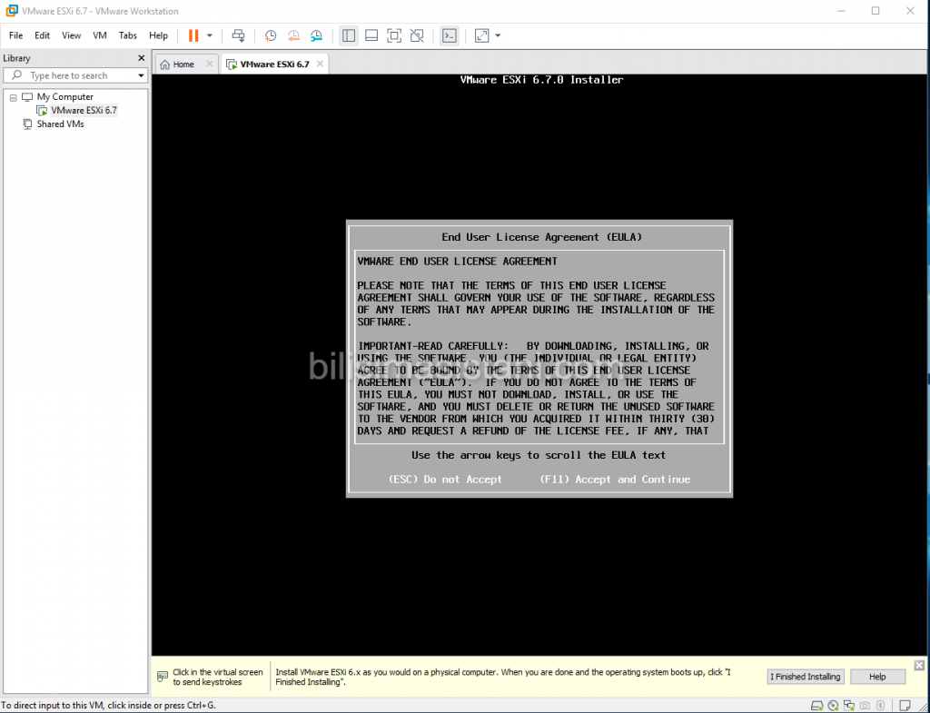Image resolution: width=930 pixels, height=713 pixels.
Task: Click (F11) Accept and Continue in the EULA
Action: click(x=615, y=480)
